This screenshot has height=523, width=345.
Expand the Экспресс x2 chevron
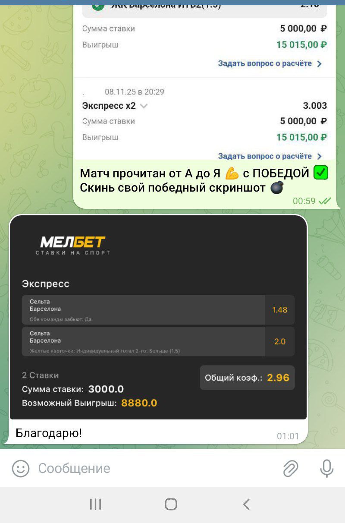(x=144, y=106)
